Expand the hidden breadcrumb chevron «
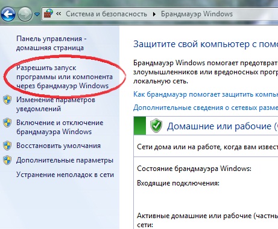Viewport: 278px width, 229px height. [x=58, y=14]
